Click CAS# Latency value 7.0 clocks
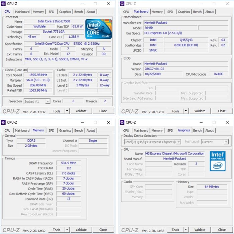The width and height of the screenshot is (234, 234). pos(69,173)
